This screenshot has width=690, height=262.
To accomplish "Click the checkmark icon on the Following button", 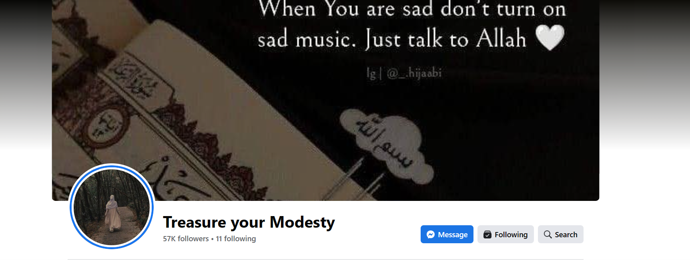I will (x=487, y=234).
